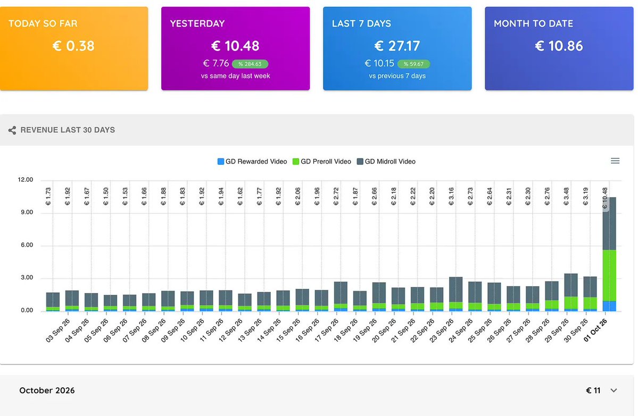The image size is (638, 416).
Task: Click the green GD Preroll Video swatch
Action: 296,162
